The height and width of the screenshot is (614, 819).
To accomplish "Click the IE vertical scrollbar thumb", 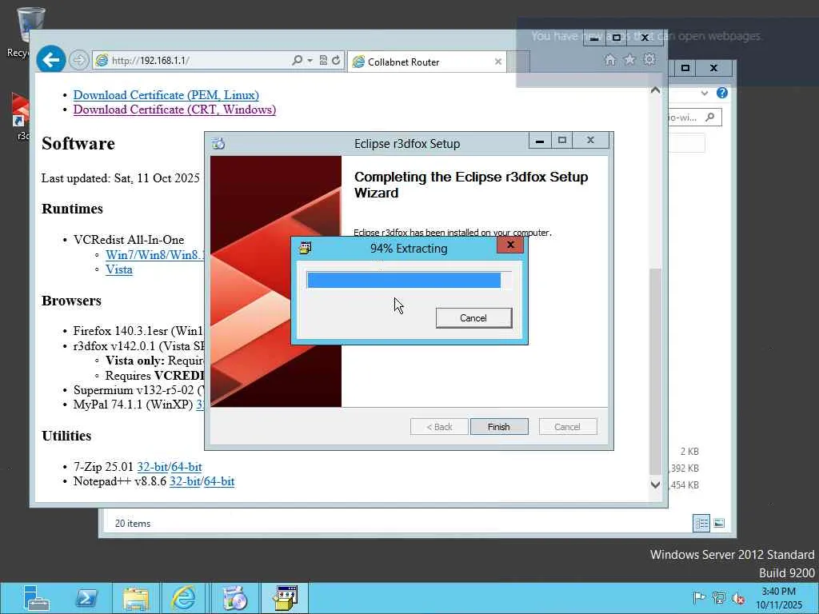I will (x=655, y=371).
